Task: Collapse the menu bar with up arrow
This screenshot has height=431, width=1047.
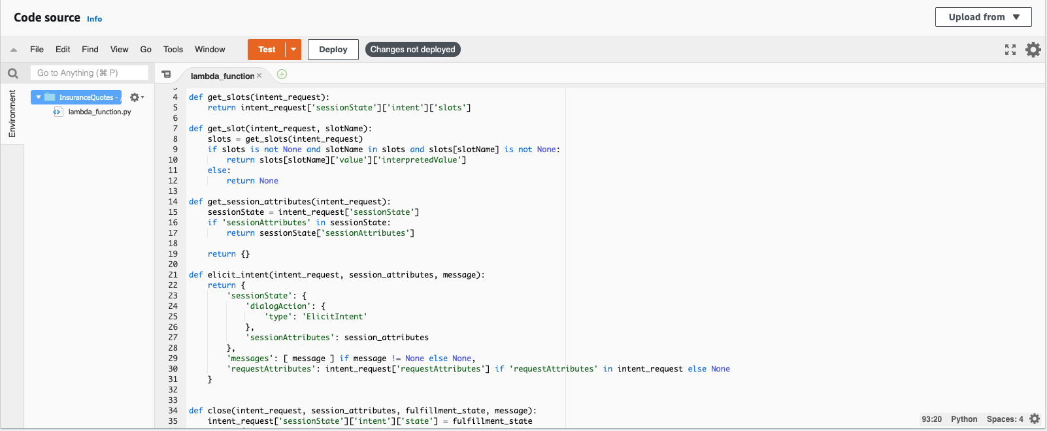Action: click(x=14, y=50)
